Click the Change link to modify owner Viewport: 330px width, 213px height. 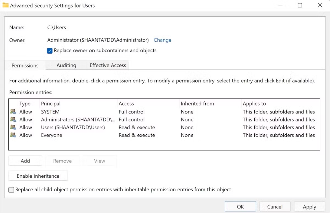[x=163, y=40]
